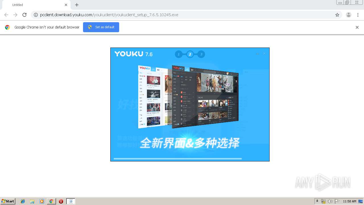Switch to the Untitled tab
364x205 pixels.
point(36,5)
